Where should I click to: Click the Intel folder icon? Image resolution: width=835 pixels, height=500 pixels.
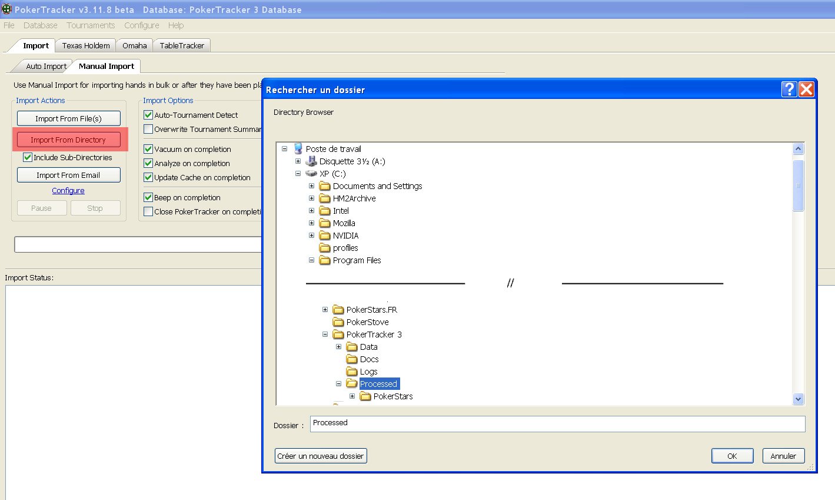pyautogui.click(x=325, y=211)
